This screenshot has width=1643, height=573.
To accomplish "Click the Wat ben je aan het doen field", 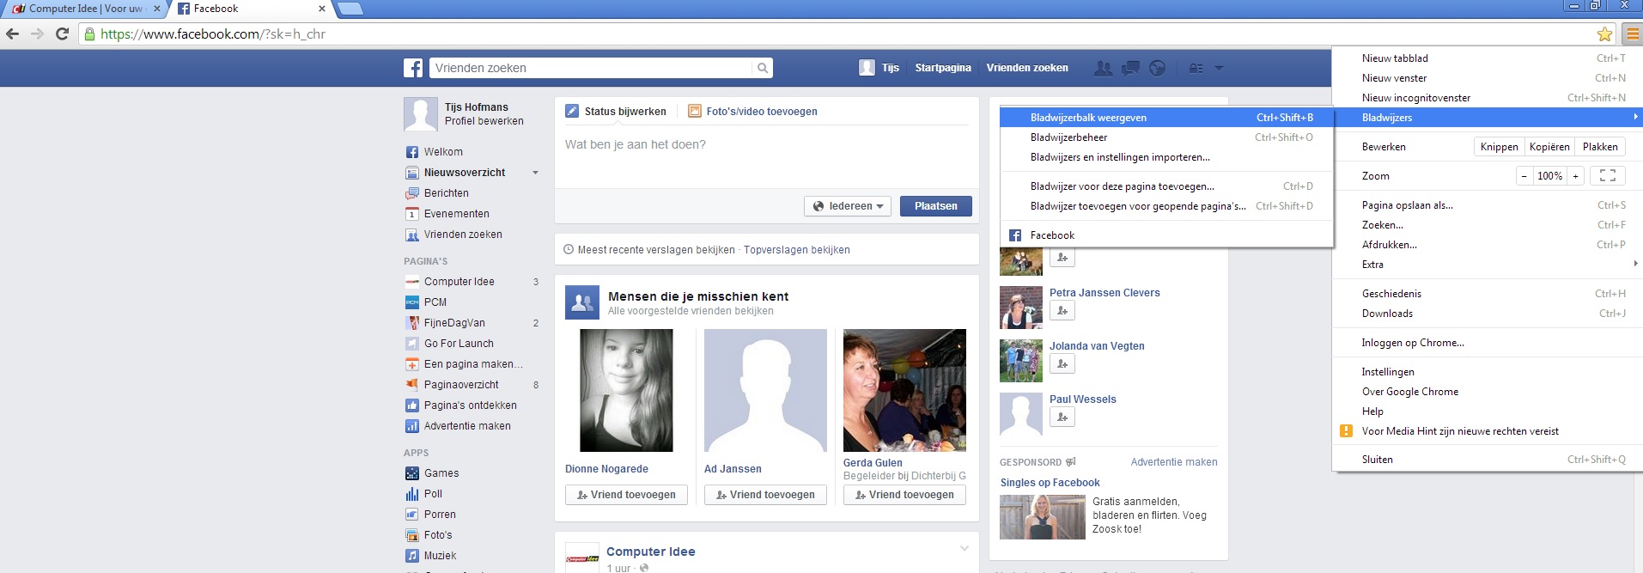I will click(766, 155).
